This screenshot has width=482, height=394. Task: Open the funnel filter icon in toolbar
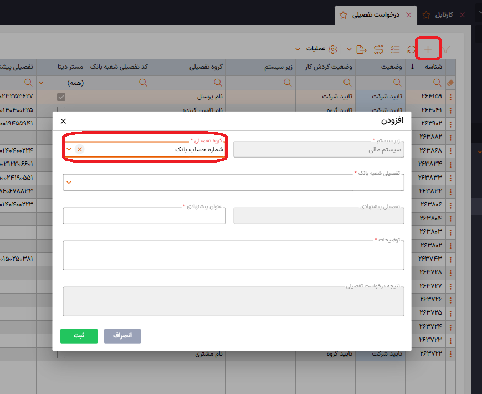445,49
